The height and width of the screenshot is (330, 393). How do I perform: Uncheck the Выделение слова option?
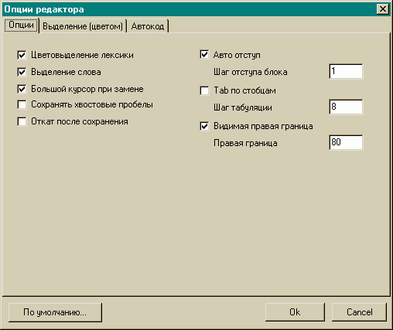(22, 72)
